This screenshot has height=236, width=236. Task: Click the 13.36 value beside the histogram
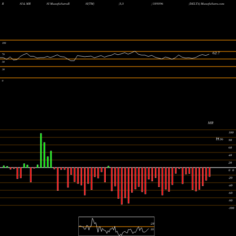point(219,139)
